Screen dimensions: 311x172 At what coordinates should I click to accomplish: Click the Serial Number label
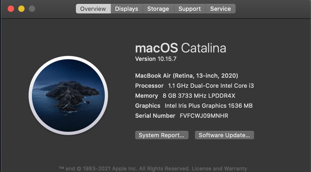[155, 116]
